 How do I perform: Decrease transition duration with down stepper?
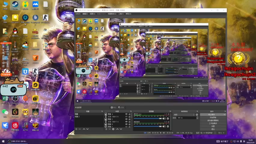pyautogui.click(x=197, y=118)
